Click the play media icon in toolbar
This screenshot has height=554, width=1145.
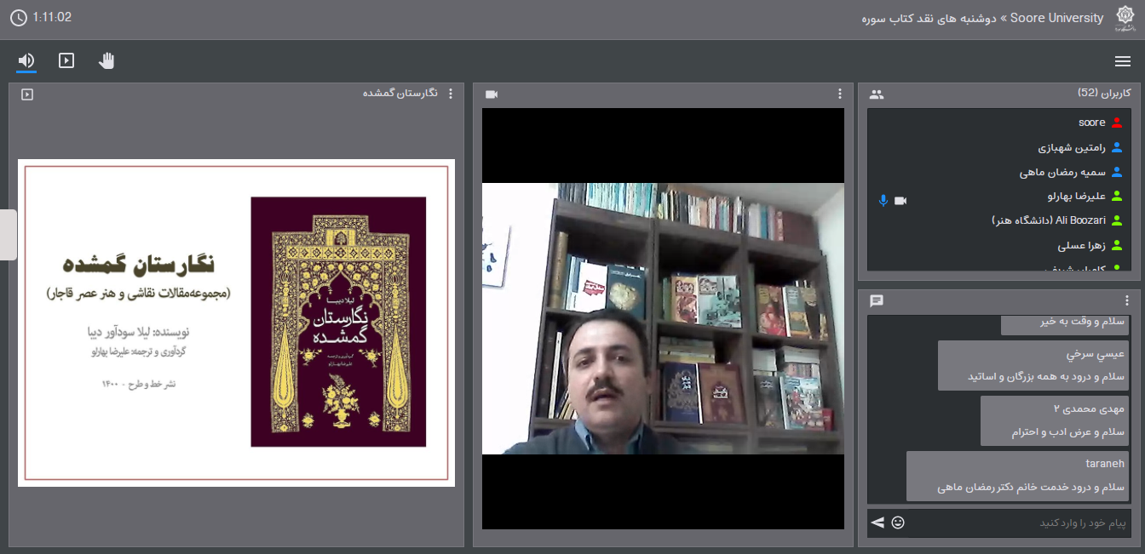click(x=66, y=60)
